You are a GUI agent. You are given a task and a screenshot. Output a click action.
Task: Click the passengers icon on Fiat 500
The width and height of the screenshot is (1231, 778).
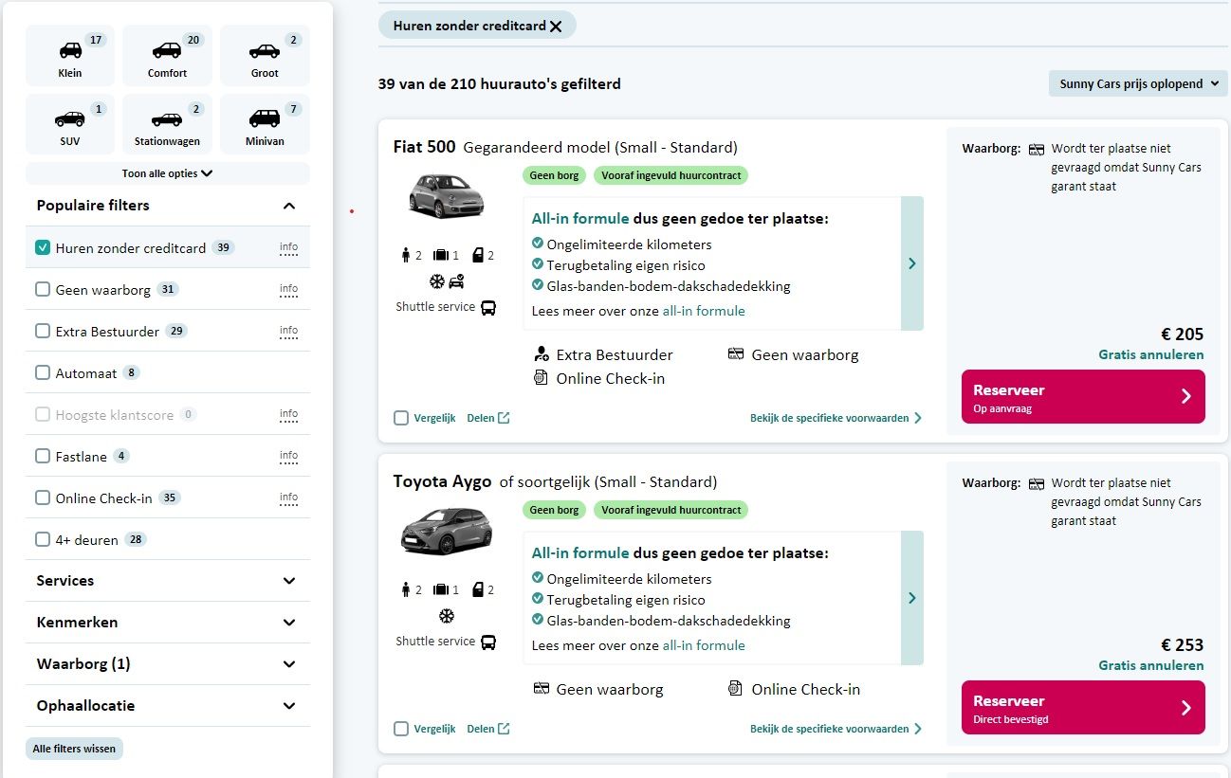pos(406,255)
